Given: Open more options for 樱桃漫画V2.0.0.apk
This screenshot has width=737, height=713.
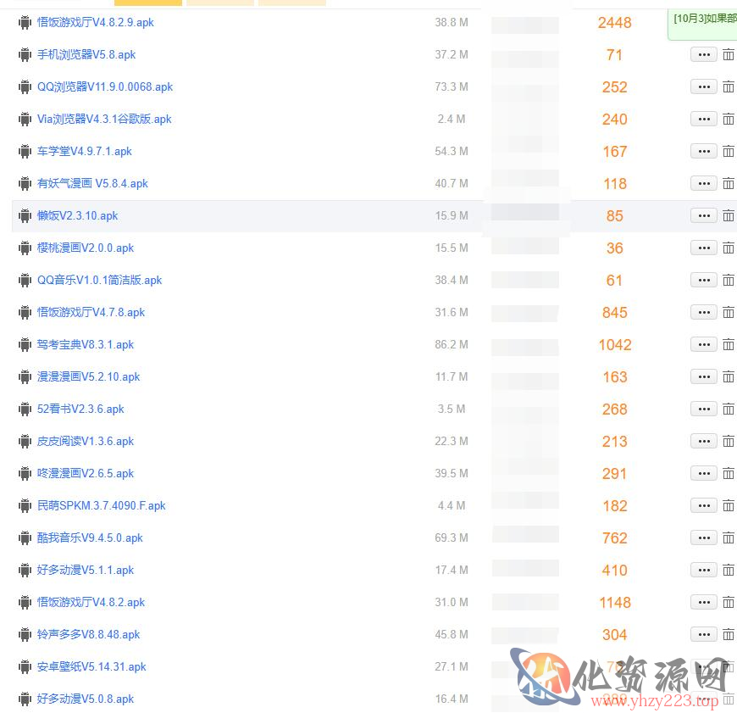Looking at the screenshot, I should [704, 248].
